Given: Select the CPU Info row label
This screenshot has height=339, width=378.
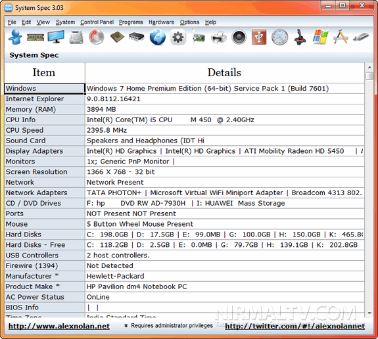Looking at the screenshot, I should [44, 120].
